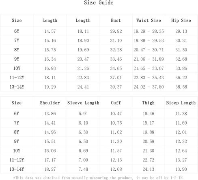Select hip size value 38.58
This screenshot has width=198, height=180.
[181, 87]
